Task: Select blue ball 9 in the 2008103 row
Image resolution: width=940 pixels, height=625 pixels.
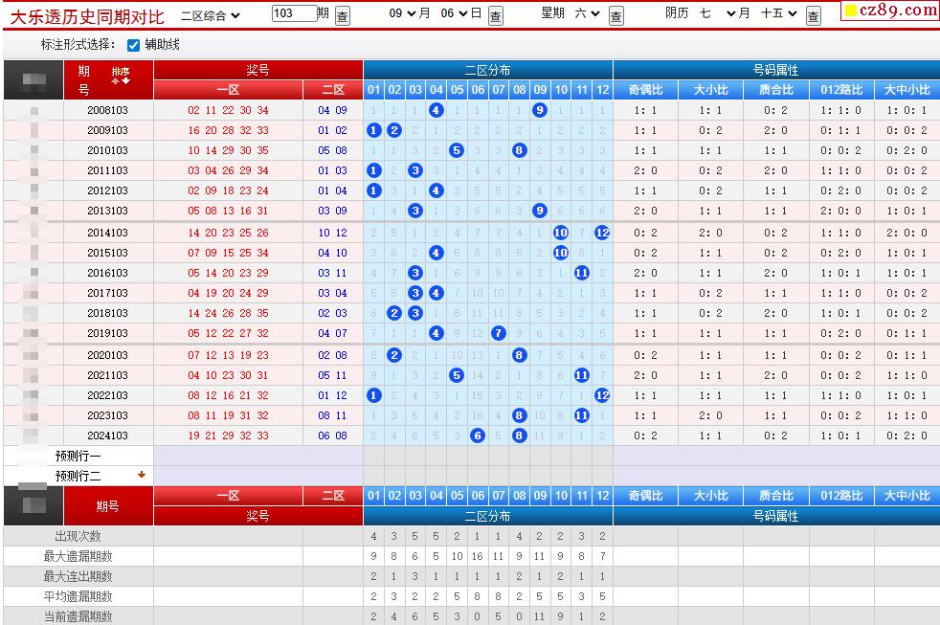Action: 540,110
